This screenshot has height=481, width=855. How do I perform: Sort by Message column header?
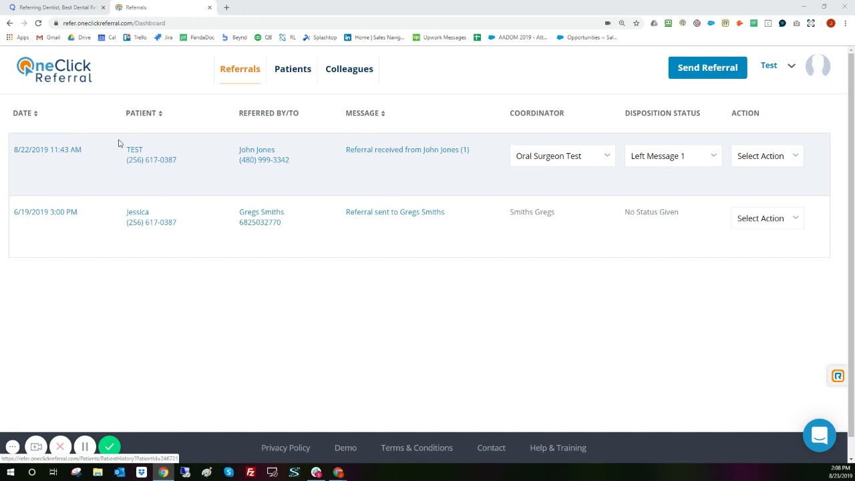365,113
